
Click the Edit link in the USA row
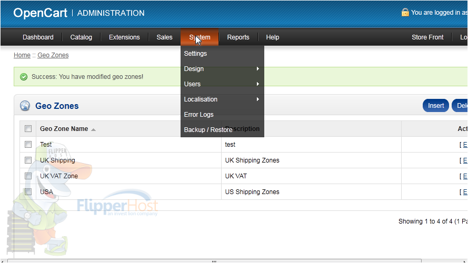tap(465, 192)
